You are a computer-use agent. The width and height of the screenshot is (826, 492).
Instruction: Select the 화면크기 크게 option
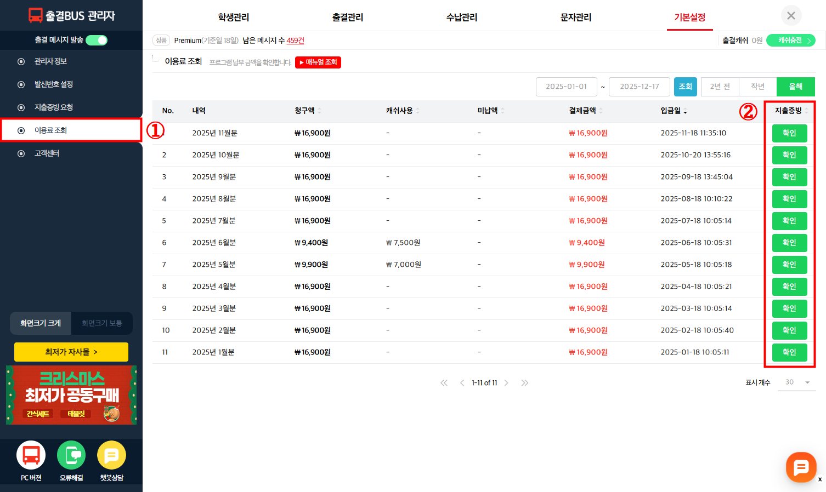pyautogui.click(x=41, y=323)
